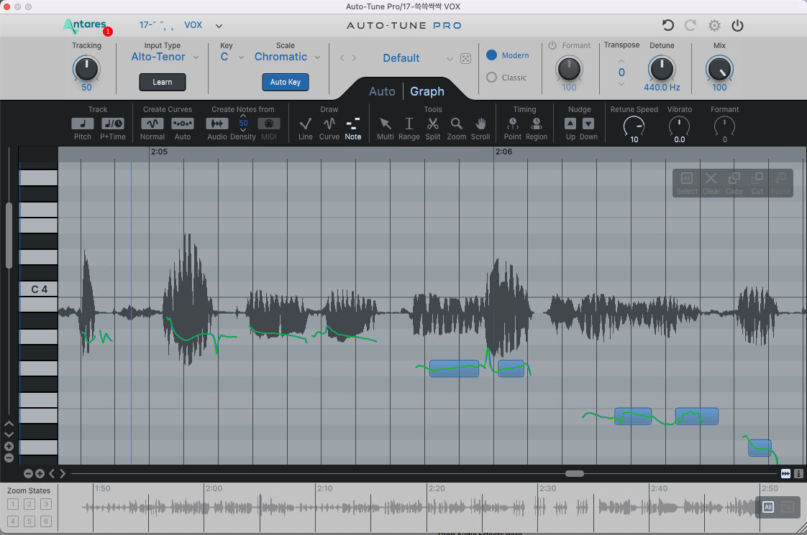The width and height of the screenshot is (807, 535).
Task: Zoom out horizontally with minus button
Action: [28, 474]
